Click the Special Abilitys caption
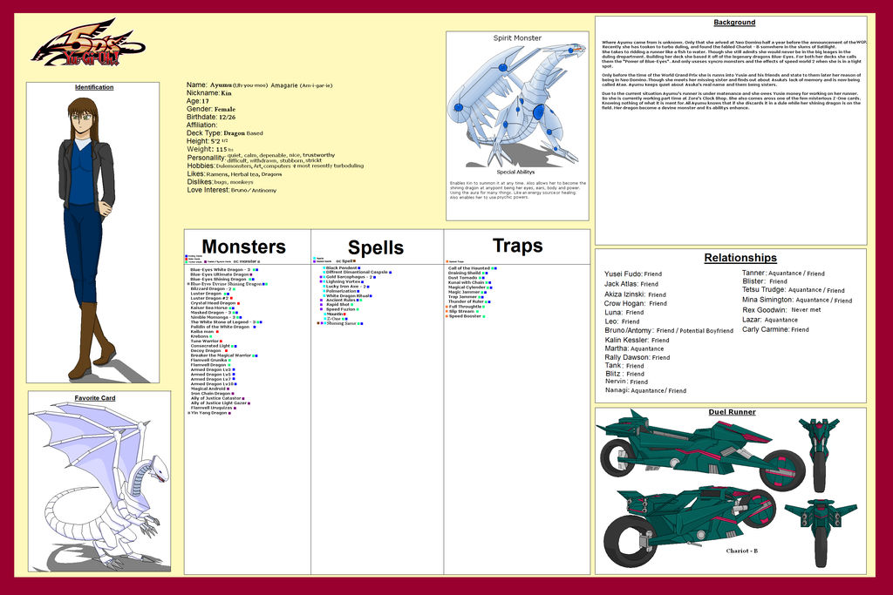The image size is (893, 595). [x=515, y=172]
